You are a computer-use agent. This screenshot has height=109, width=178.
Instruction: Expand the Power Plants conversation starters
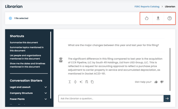pyautogui.click(x=29, y=99)
